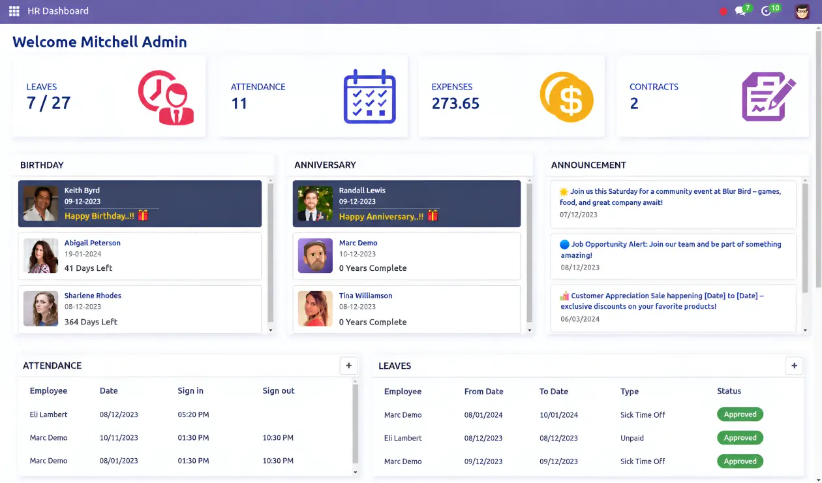Open the apps grid menu icon
Viewport: 822px width, 483px height.
point(14,11)
